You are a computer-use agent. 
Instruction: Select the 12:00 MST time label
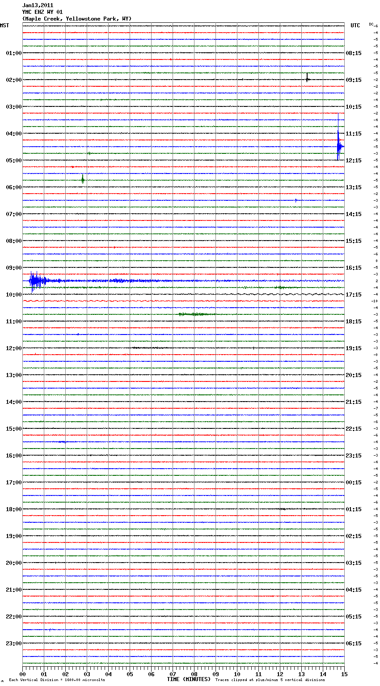pos(13,348)
